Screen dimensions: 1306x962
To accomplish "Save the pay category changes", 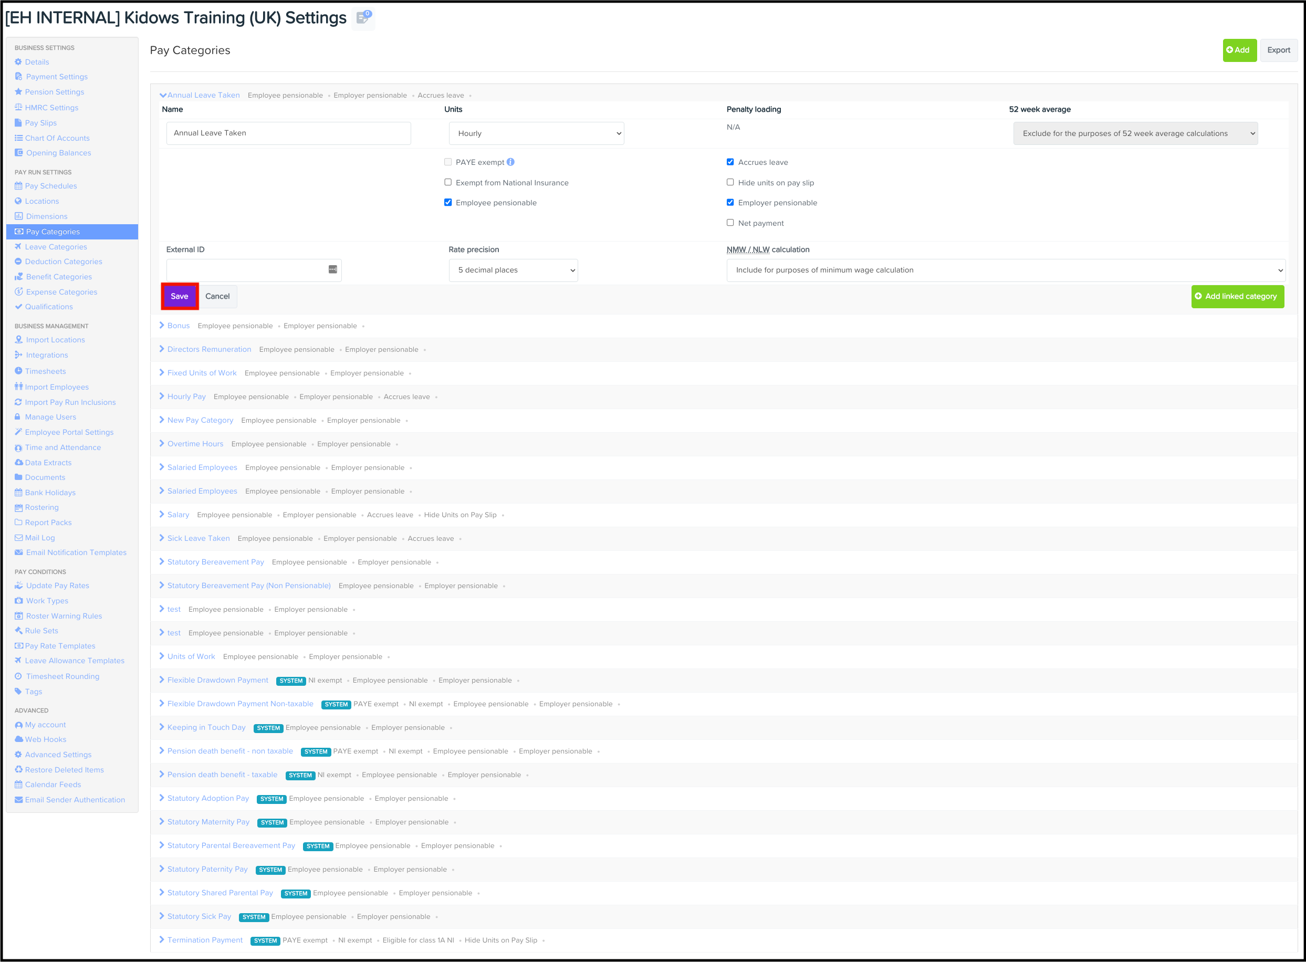I will tap(180, 296).
